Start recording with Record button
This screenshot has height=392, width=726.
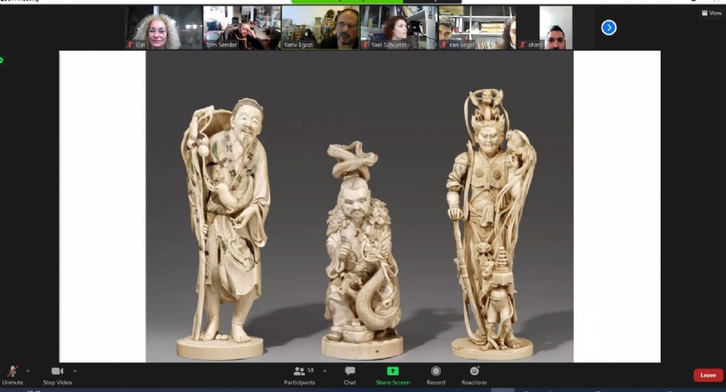(x=436, y=375)
